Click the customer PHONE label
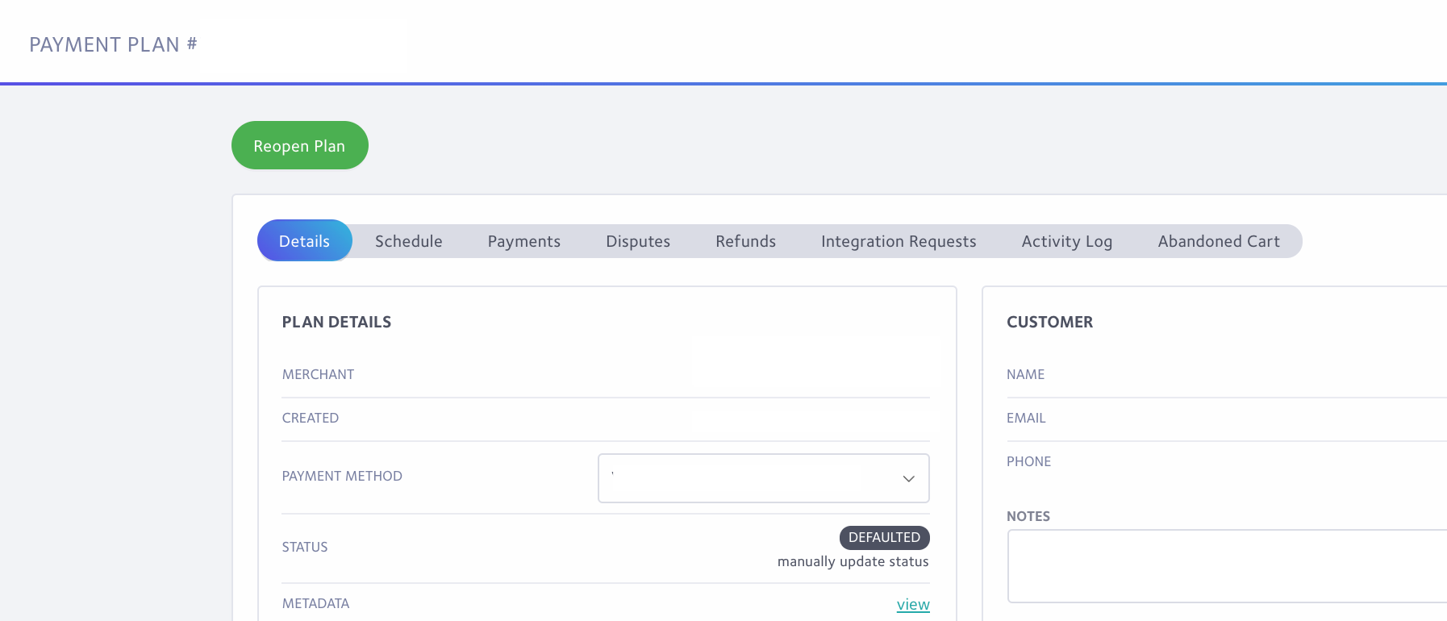Image resolution: width=1447 pixels, height=621 pixels. (x=1029, y=461)
